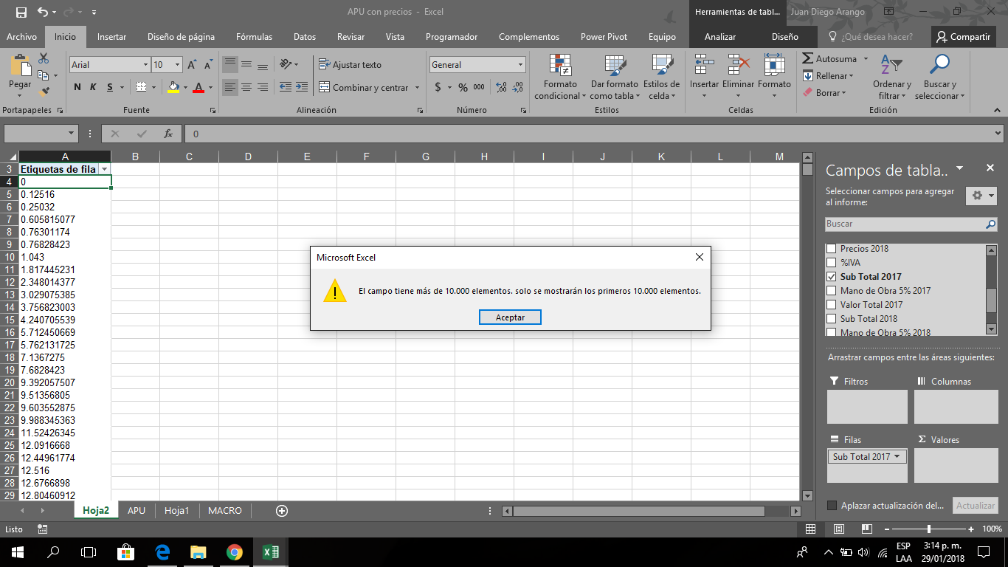This screenshot has height=567, width=1008.
Task: Expand the formula bar chevron
Action: click(x=998, y=134)
